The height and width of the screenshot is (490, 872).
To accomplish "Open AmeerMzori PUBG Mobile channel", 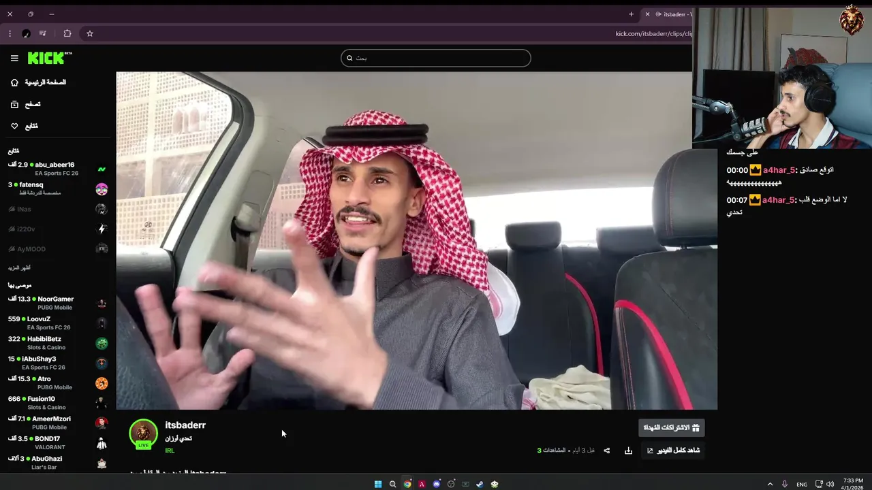I will [58, 423].
